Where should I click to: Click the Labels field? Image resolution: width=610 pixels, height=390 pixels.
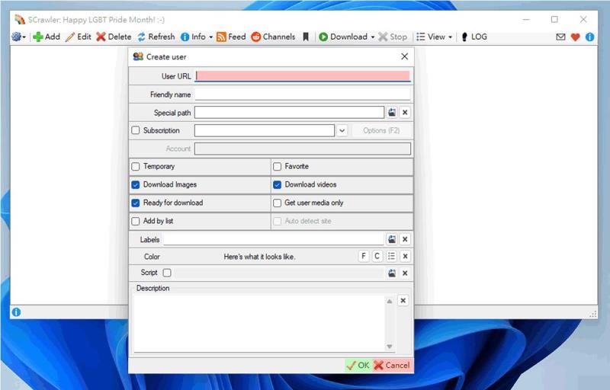(x=274, y=239)
